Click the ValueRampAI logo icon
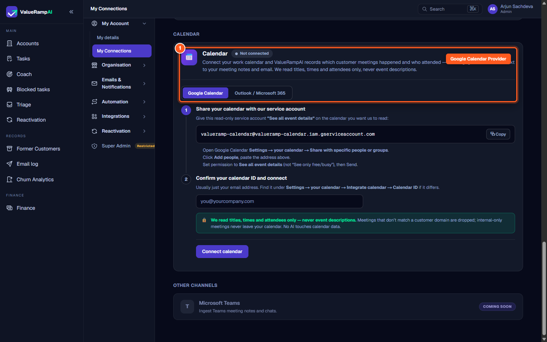This screenshot has height=342, width=547. point(12,12)
